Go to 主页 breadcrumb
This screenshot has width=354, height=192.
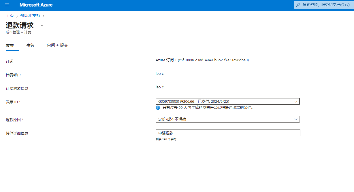(10, 16)
